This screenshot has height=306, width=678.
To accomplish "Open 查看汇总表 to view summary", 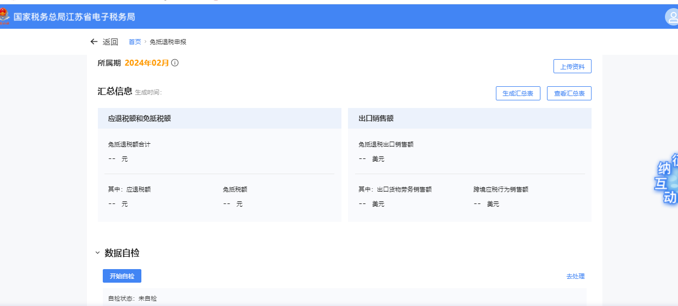I will pyautogui.click(x=569, y=93).
